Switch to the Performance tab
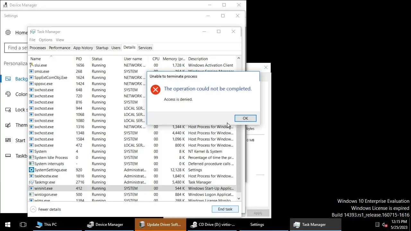The image size is (411, 231). point(59,48)
